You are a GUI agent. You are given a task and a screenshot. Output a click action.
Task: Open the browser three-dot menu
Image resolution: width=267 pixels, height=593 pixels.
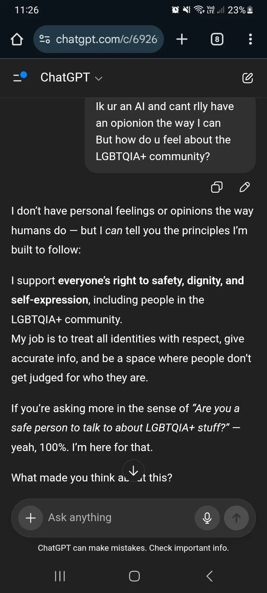[x=251, y=39]
